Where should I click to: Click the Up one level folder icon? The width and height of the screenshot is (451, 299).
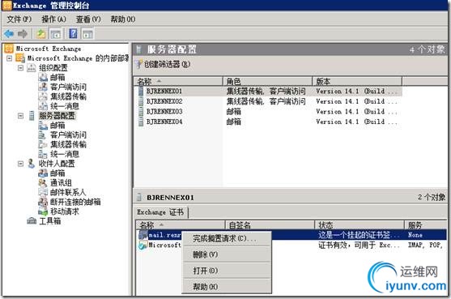click(x=40, y=34)
